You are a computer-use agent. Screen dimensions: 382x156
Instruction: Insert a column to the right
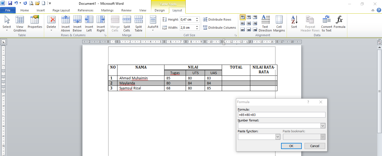101,24
